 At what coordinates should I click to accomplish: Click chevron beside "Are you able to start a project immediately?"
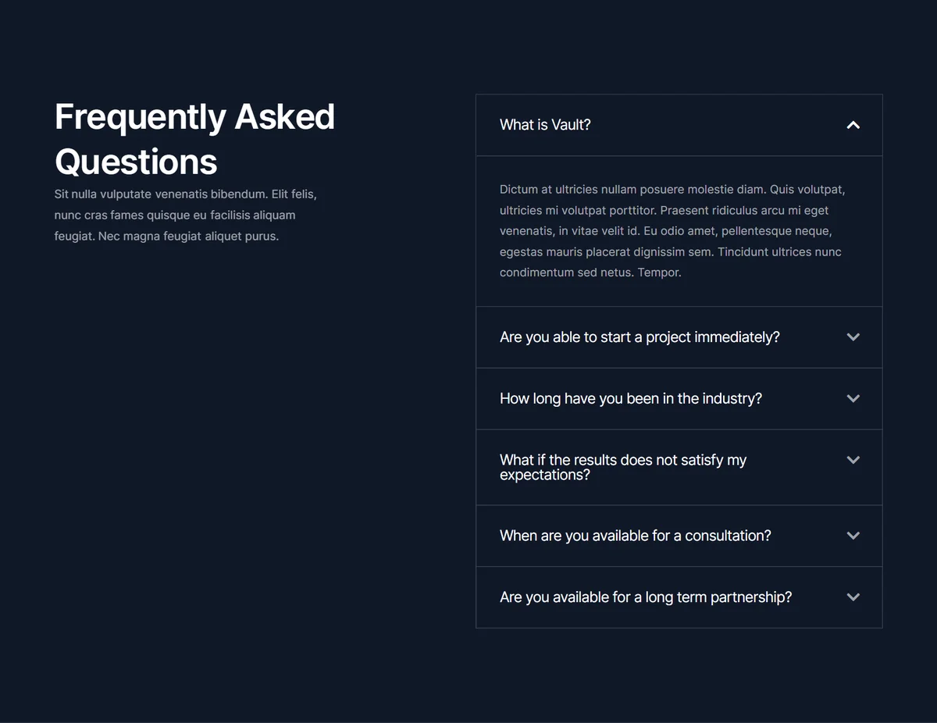click(x=853, y=337)
